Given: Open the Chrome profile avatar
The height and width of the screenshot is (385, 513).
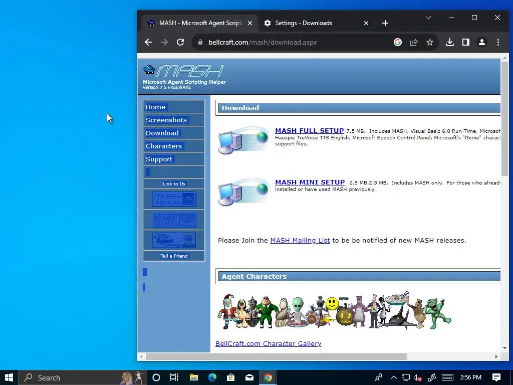Looking at the screenshot, I should (482, 42).
